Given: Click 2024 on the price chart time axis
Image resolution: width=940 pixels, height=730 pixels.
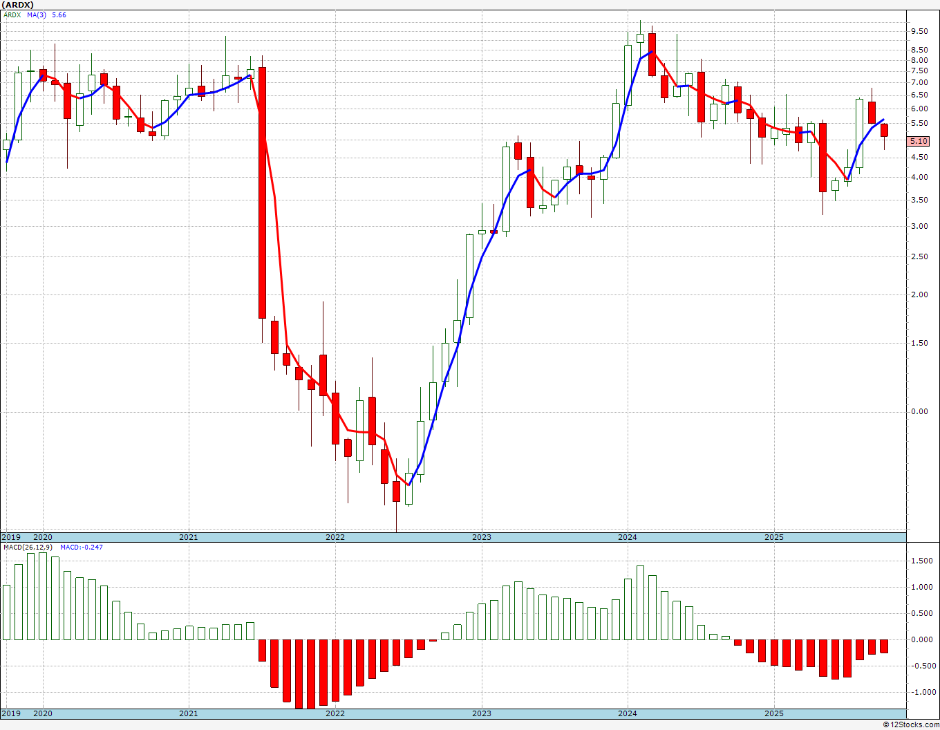Looking at the screenshot, I should pos(628,537).
